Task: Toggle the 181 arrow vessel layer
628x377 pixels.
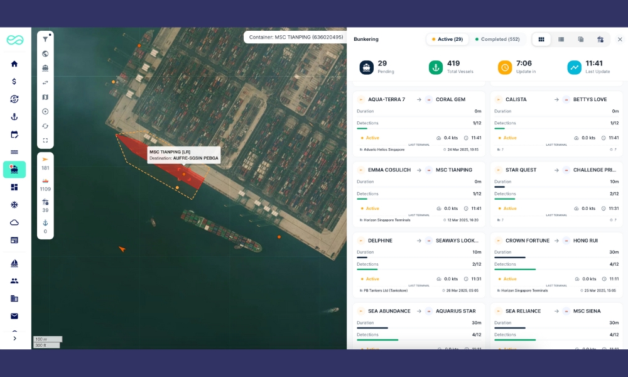Action: click(45, 163)
